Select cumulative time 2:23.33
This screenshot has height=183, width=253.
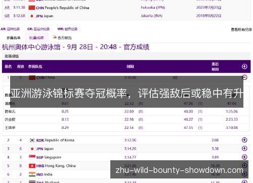(x=232, y=119)
